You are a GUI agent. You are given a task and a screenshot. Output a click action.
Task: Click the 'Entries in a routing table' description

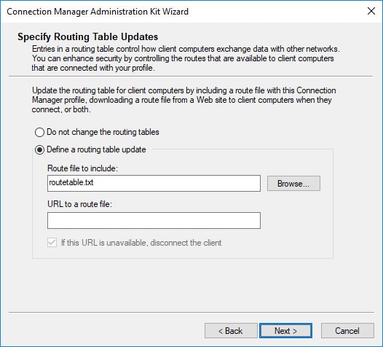pos(186,58)
